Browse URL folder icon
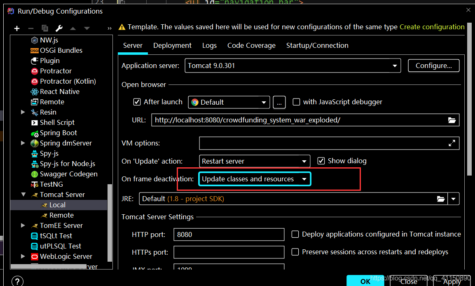Screen dimensions: 475x286 coord(452,120)
